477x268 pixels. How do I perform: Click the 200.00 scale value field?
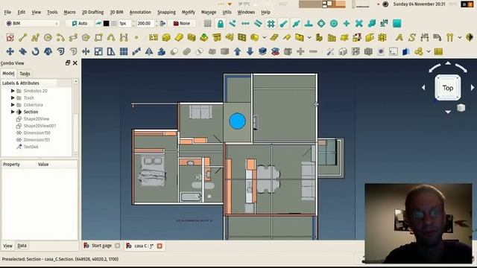(145, 23)
